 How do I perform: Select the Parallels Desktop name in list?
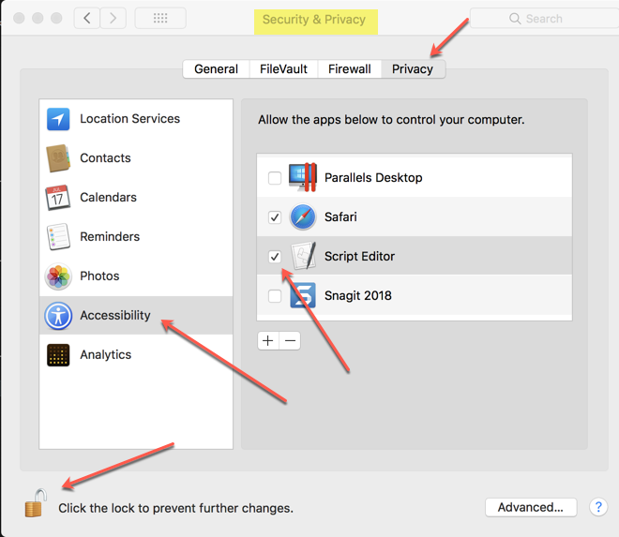click(x=373, y=177)
